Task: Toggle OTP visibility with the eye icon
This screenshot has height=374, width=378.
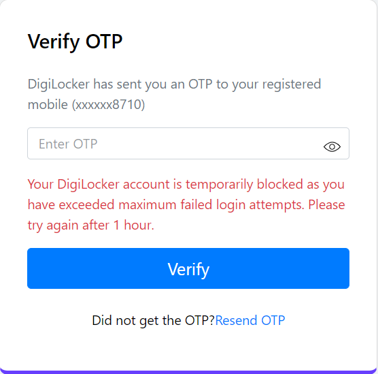Action: [x=332, y=146]
